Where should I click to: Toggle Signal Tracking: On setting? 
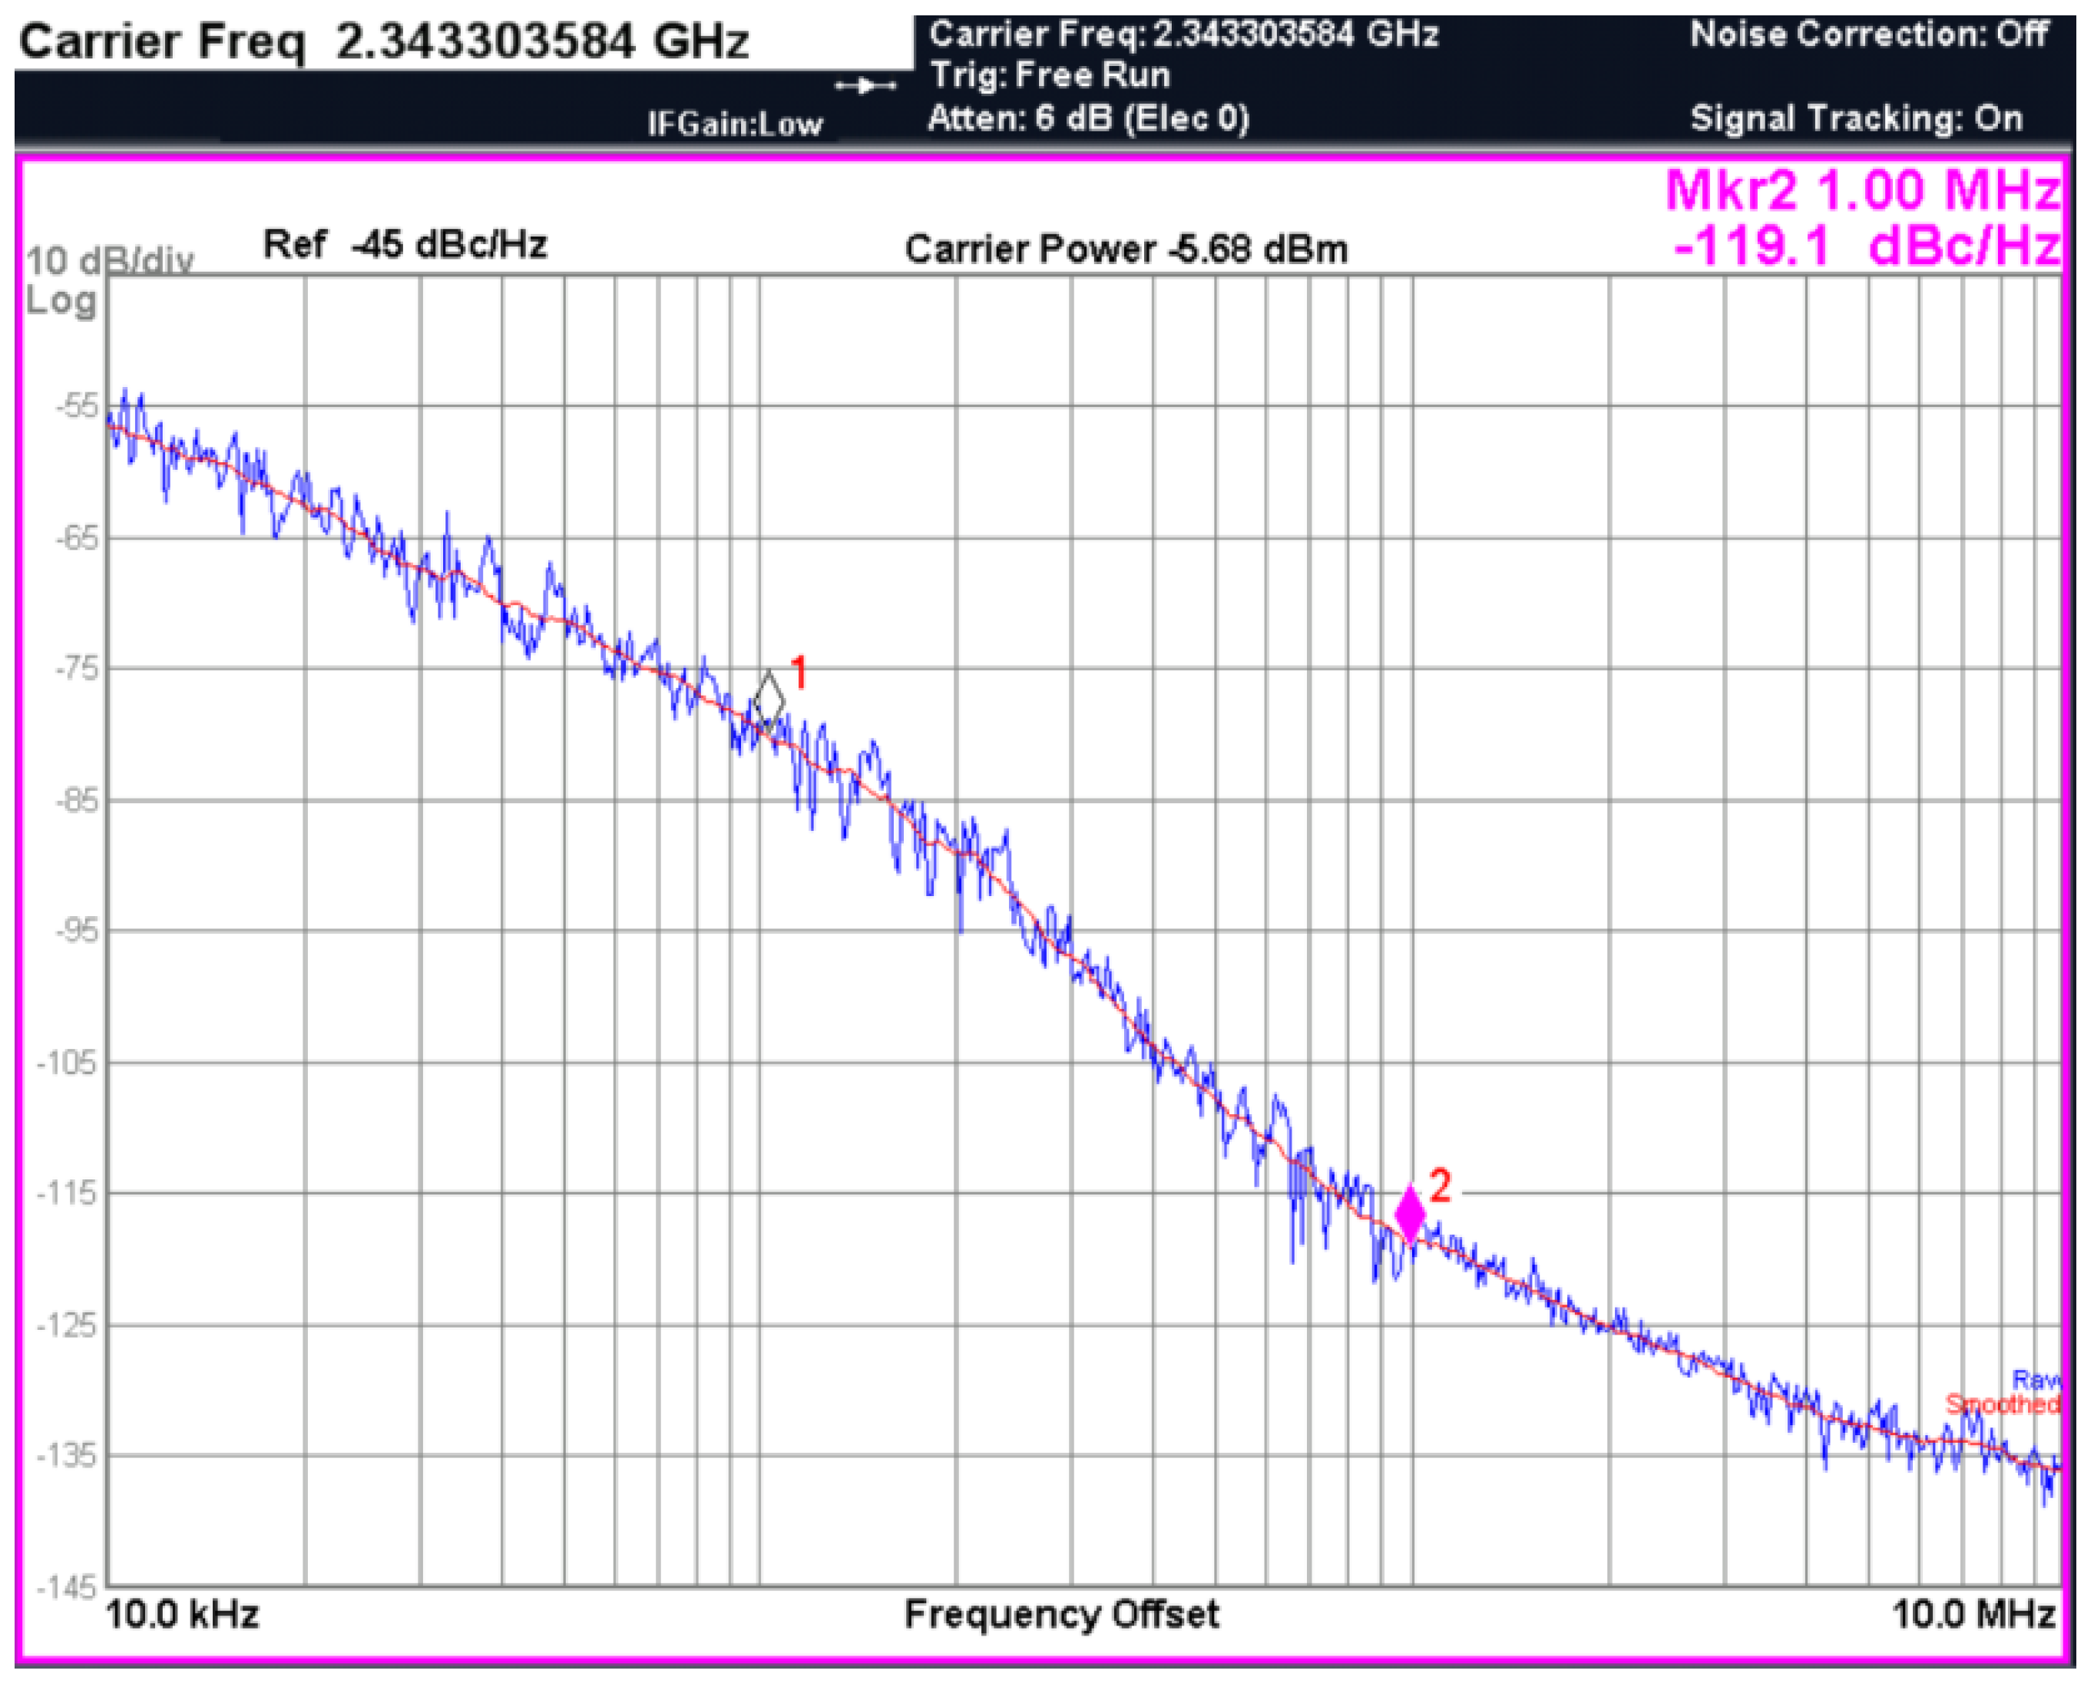click(1856, 118)
